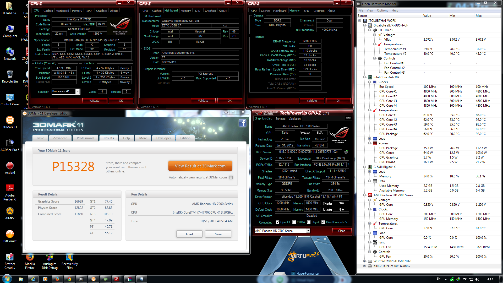503x283 pixels.
Task: Select the CPU Package temperature sensor row
Action: 388,134
